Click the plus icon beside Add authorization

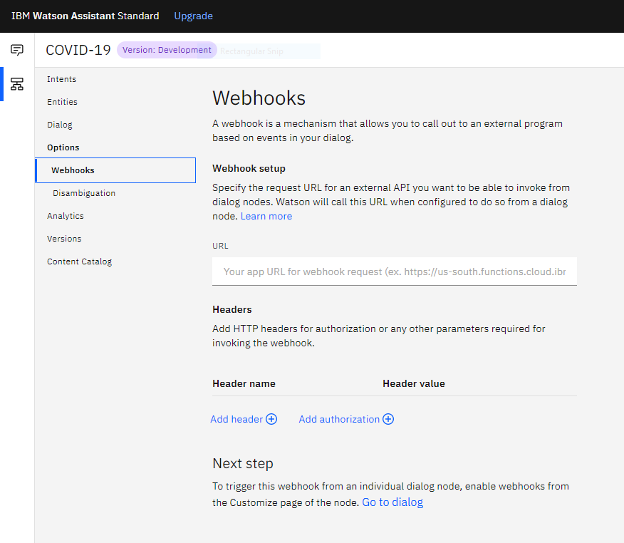tap(388, 419)
